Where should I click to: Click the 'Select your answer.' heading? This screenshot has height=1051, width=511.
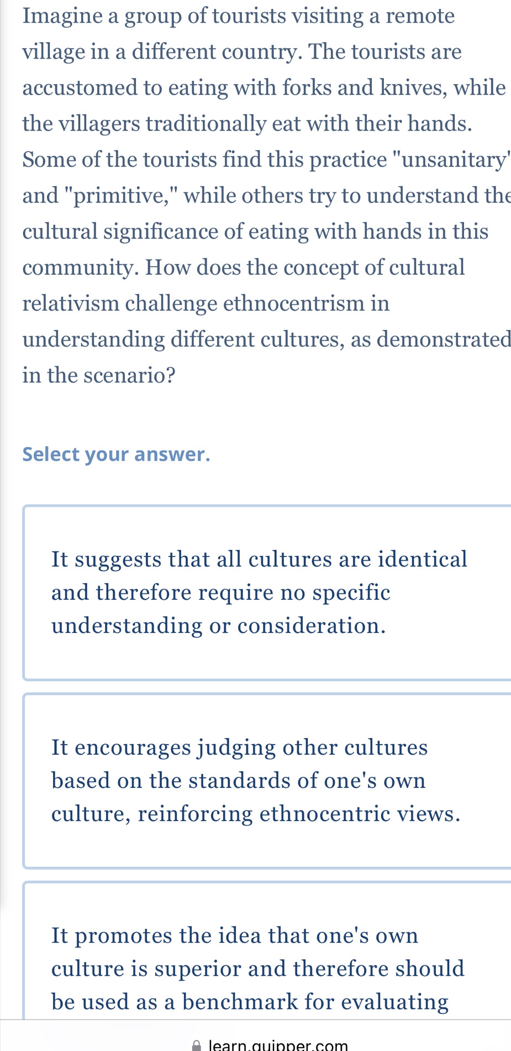coord(117,454)
